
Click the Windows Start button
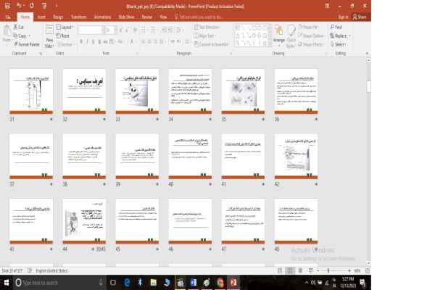6,282
